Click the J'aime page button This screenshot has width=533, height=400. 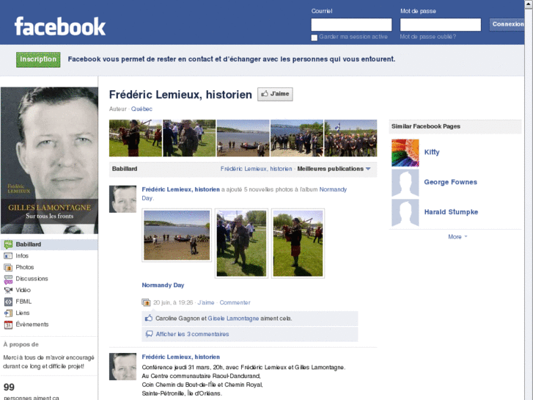pyautogui.click(x=275, y=94)
